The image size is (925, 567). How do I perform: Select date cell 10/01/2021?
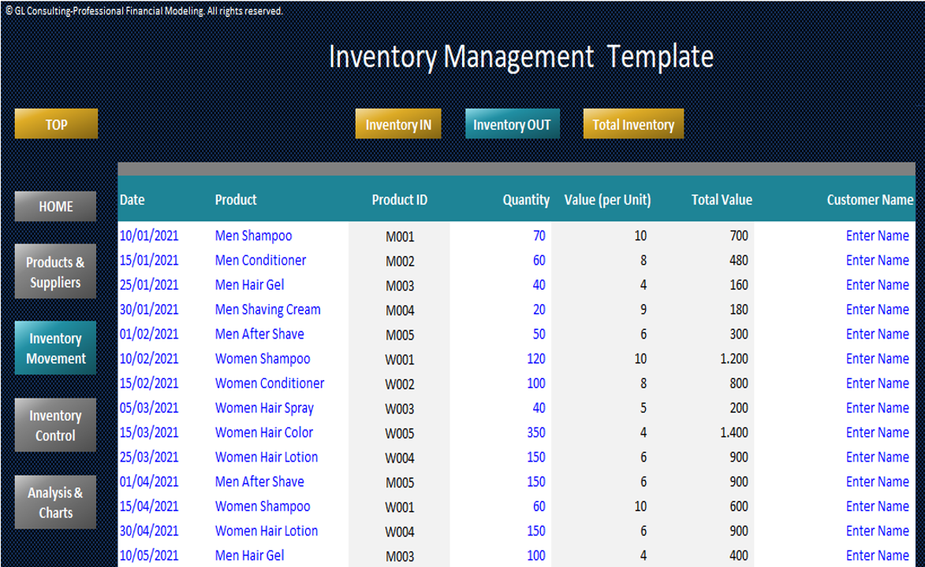(x=149, y=235)
